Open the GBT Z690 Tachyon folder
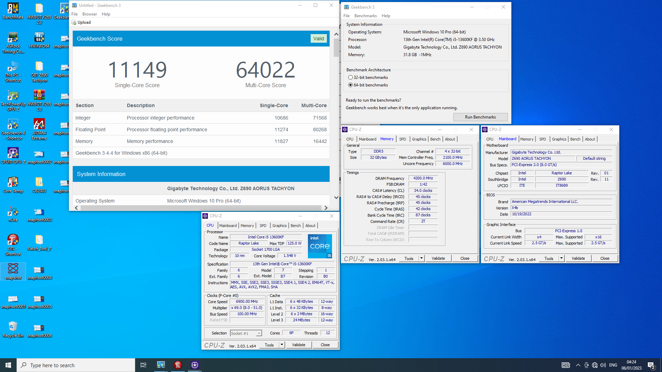Viewport: 662px width, 372px height. coord(39,72)
